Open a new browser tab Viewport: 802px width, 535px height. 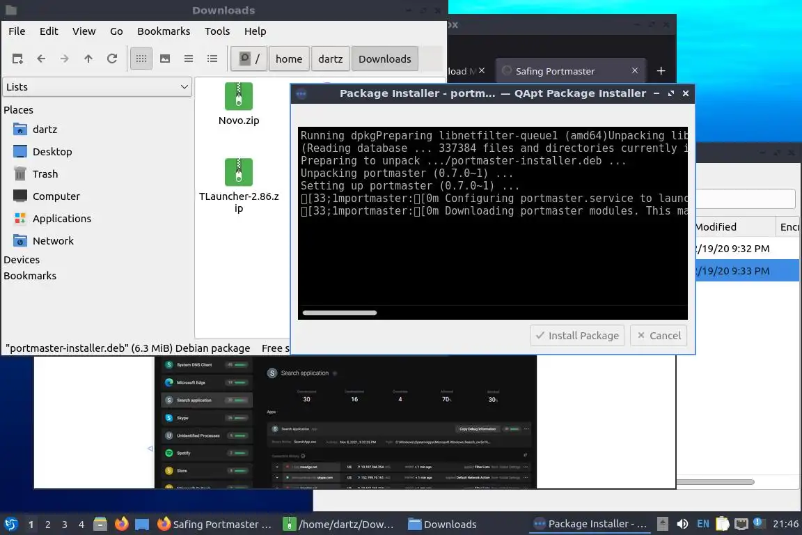click(x=661, y=71)
